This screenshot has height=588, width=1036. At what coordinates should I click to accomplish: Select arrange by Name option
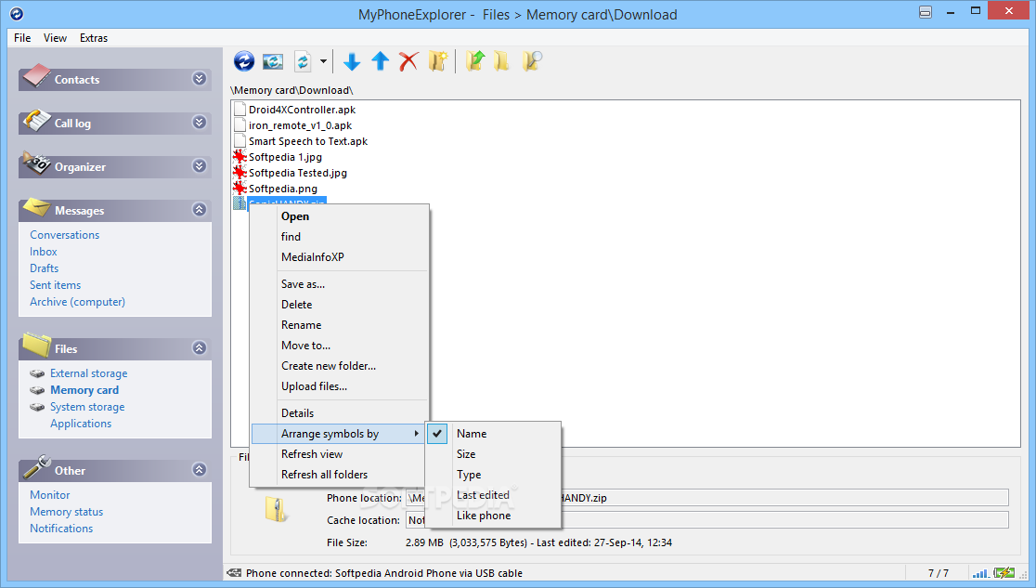tap(493, 434)
